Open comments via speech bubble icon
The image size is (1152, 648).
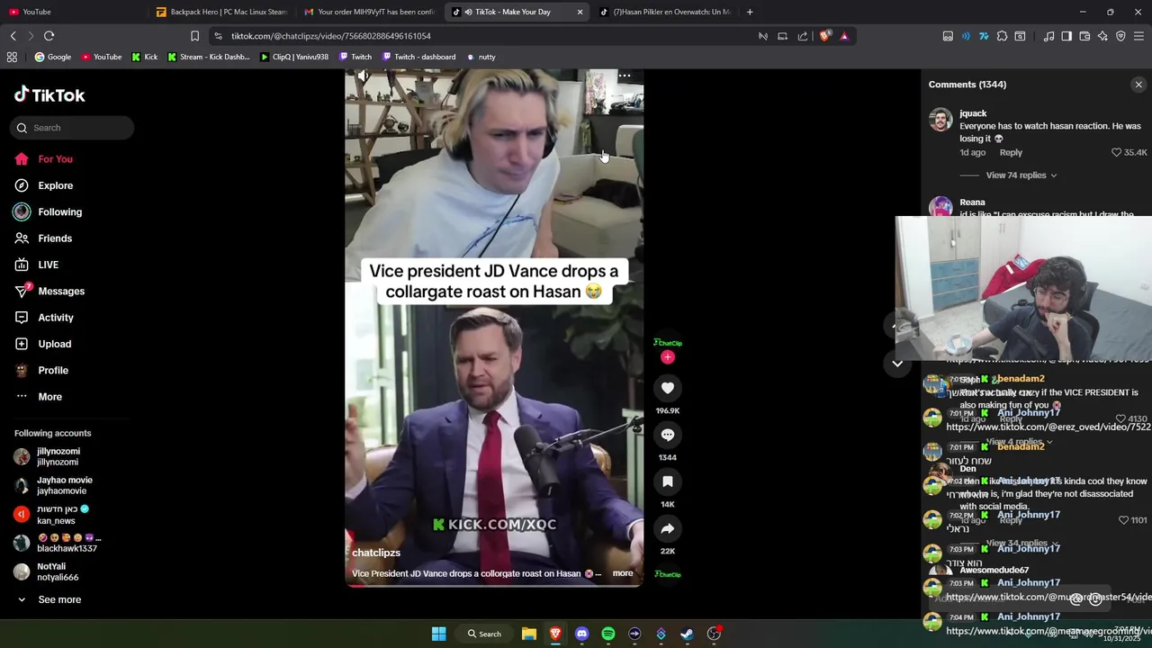[667, 435]
